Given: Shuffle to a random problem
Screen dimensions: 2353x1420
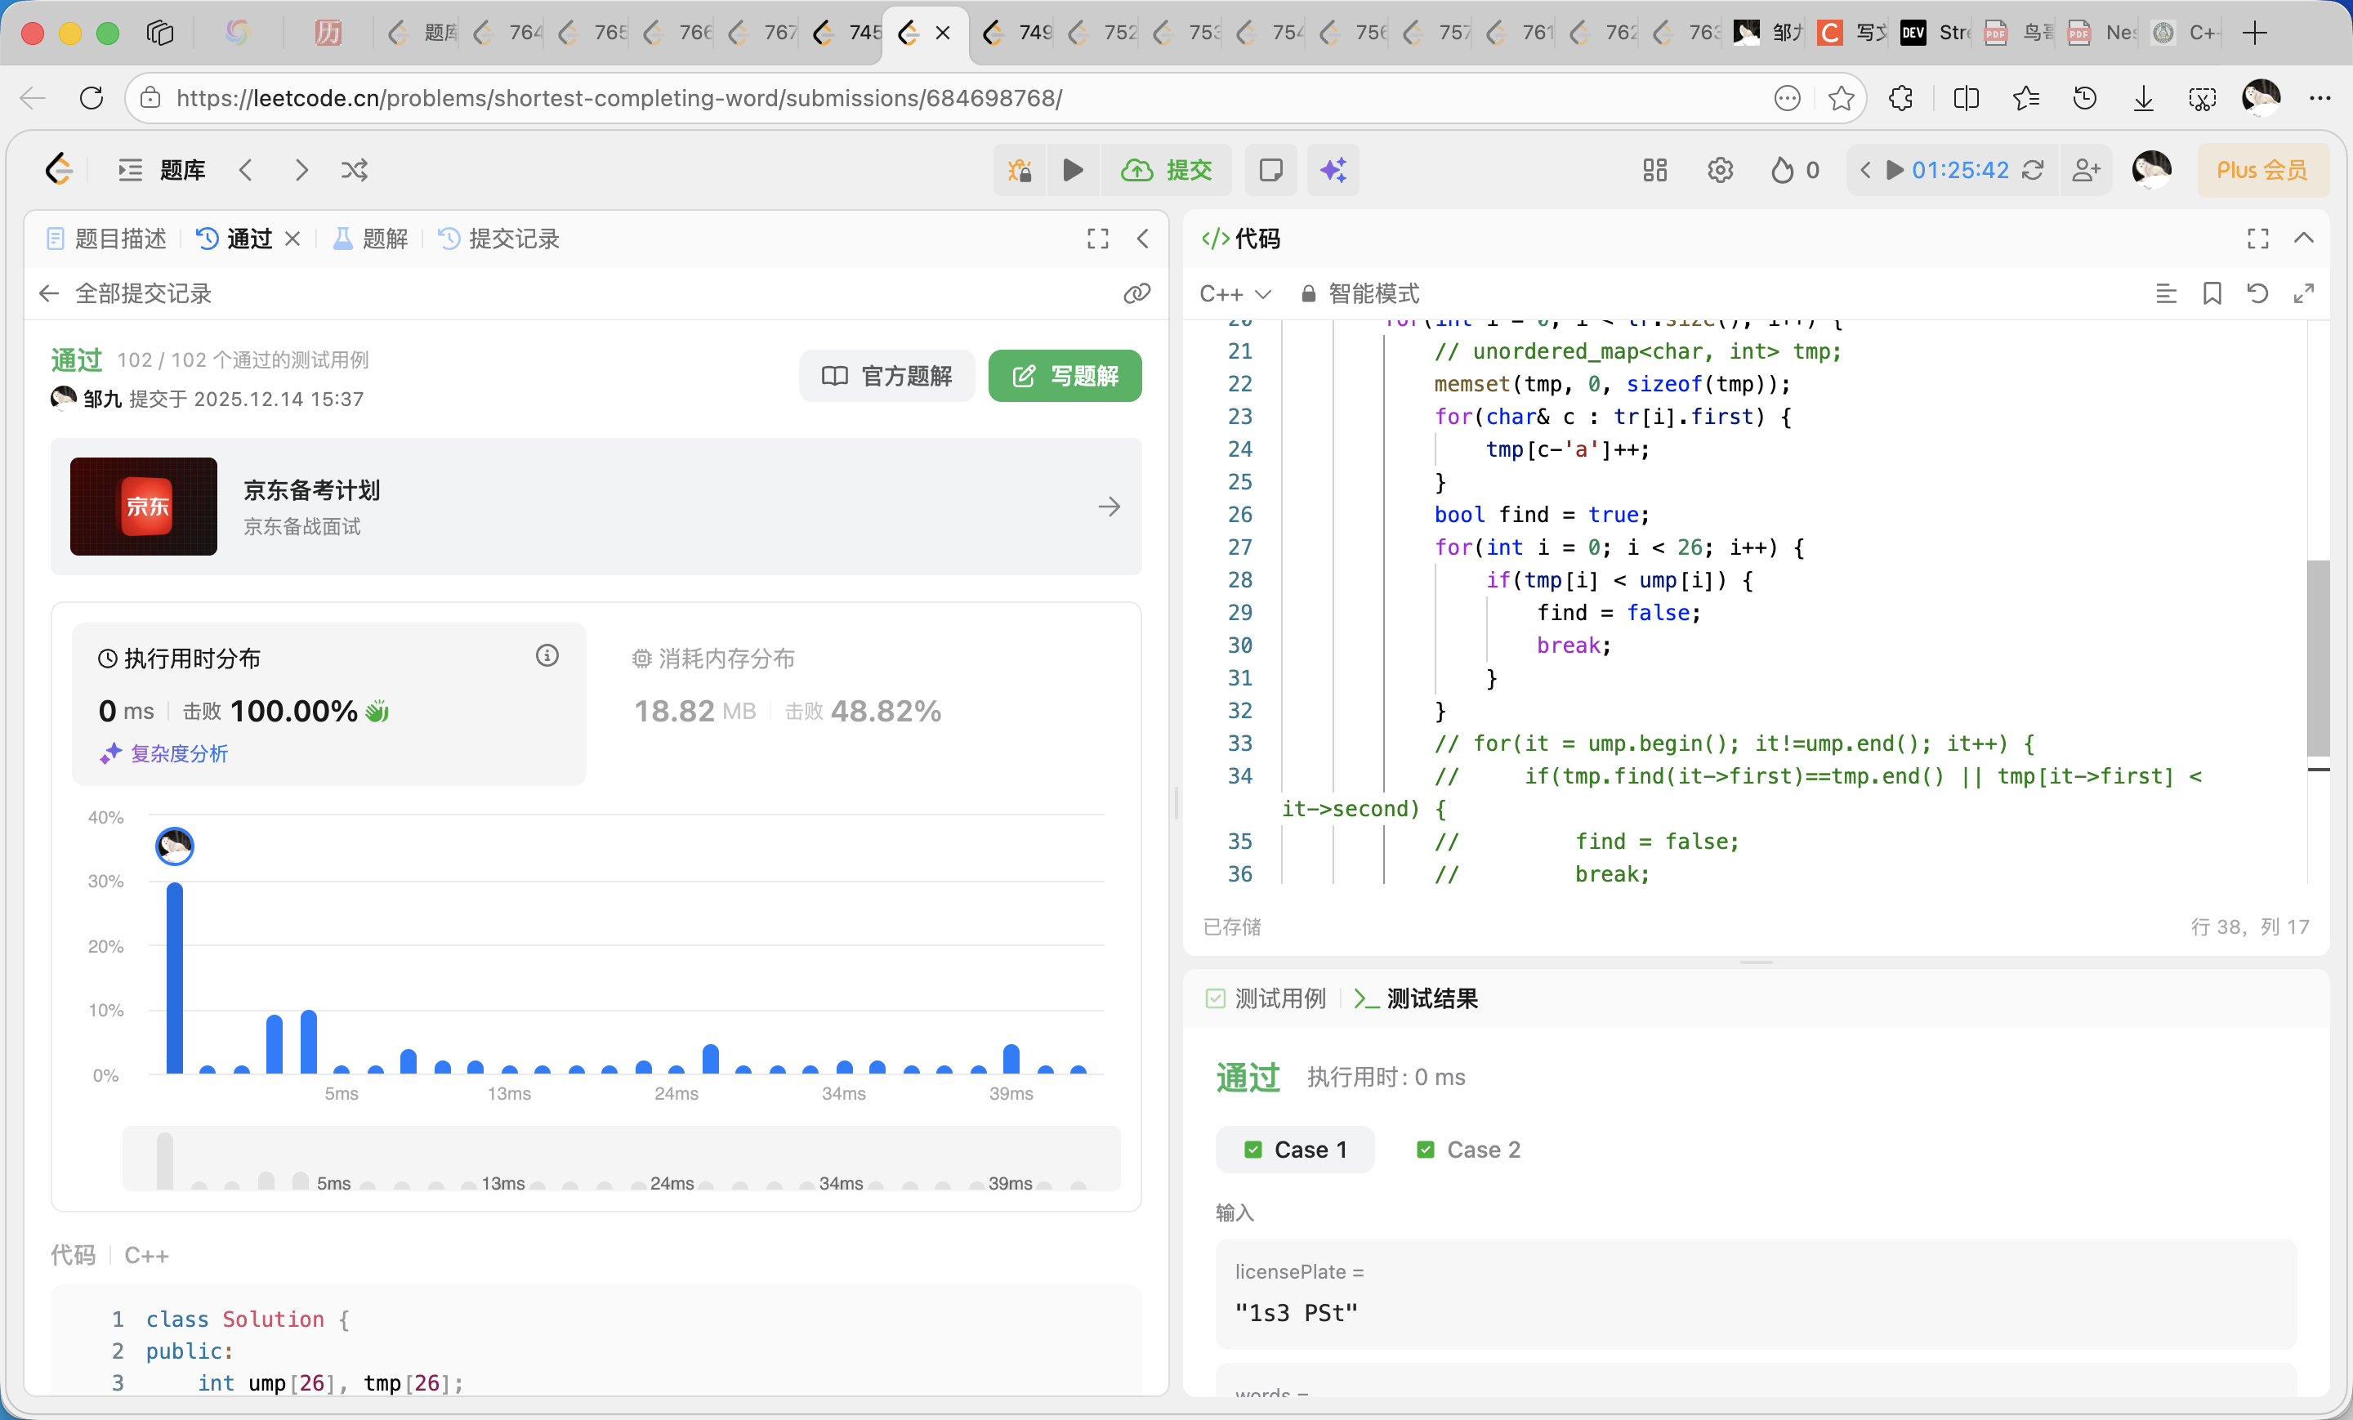Looking at the screenshot, I should [355, 170].
